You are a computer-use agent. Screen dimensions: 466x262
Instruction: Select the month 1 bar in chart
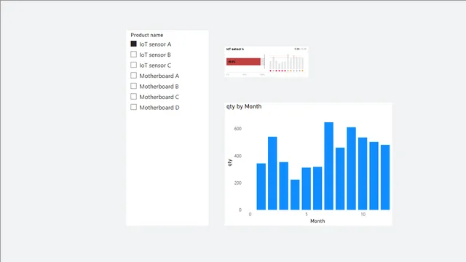pos(261,186)
